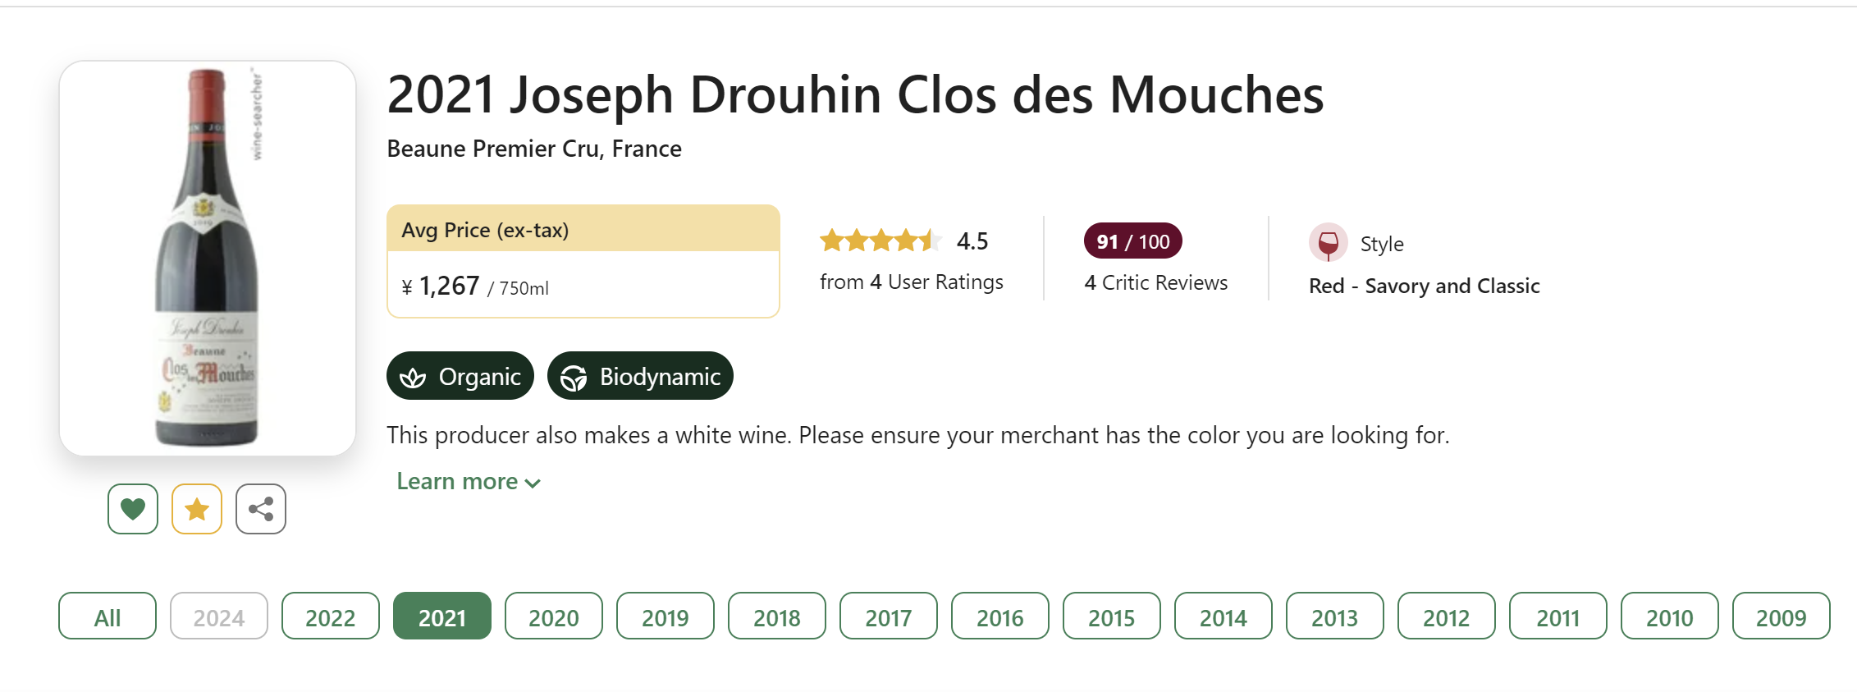Click the wine bottle thumbnail image
Viewport: 1857px width, 692px height.
coord(208,258)
